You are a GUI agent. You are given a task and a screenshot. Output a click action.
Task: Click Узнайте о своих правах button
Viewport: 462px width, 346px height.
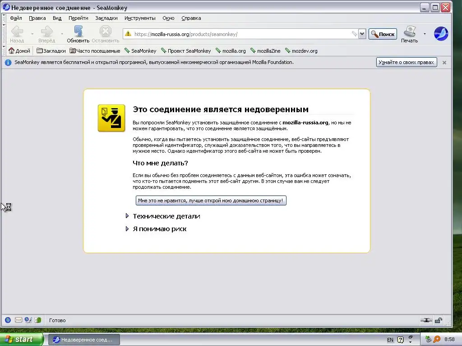407,62
